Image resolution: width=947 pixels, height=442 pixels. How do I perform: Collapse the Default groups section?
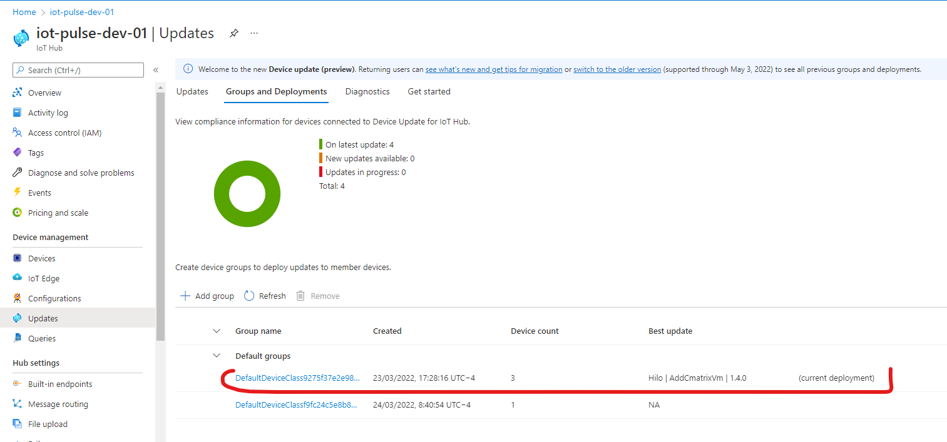(217, 355)
